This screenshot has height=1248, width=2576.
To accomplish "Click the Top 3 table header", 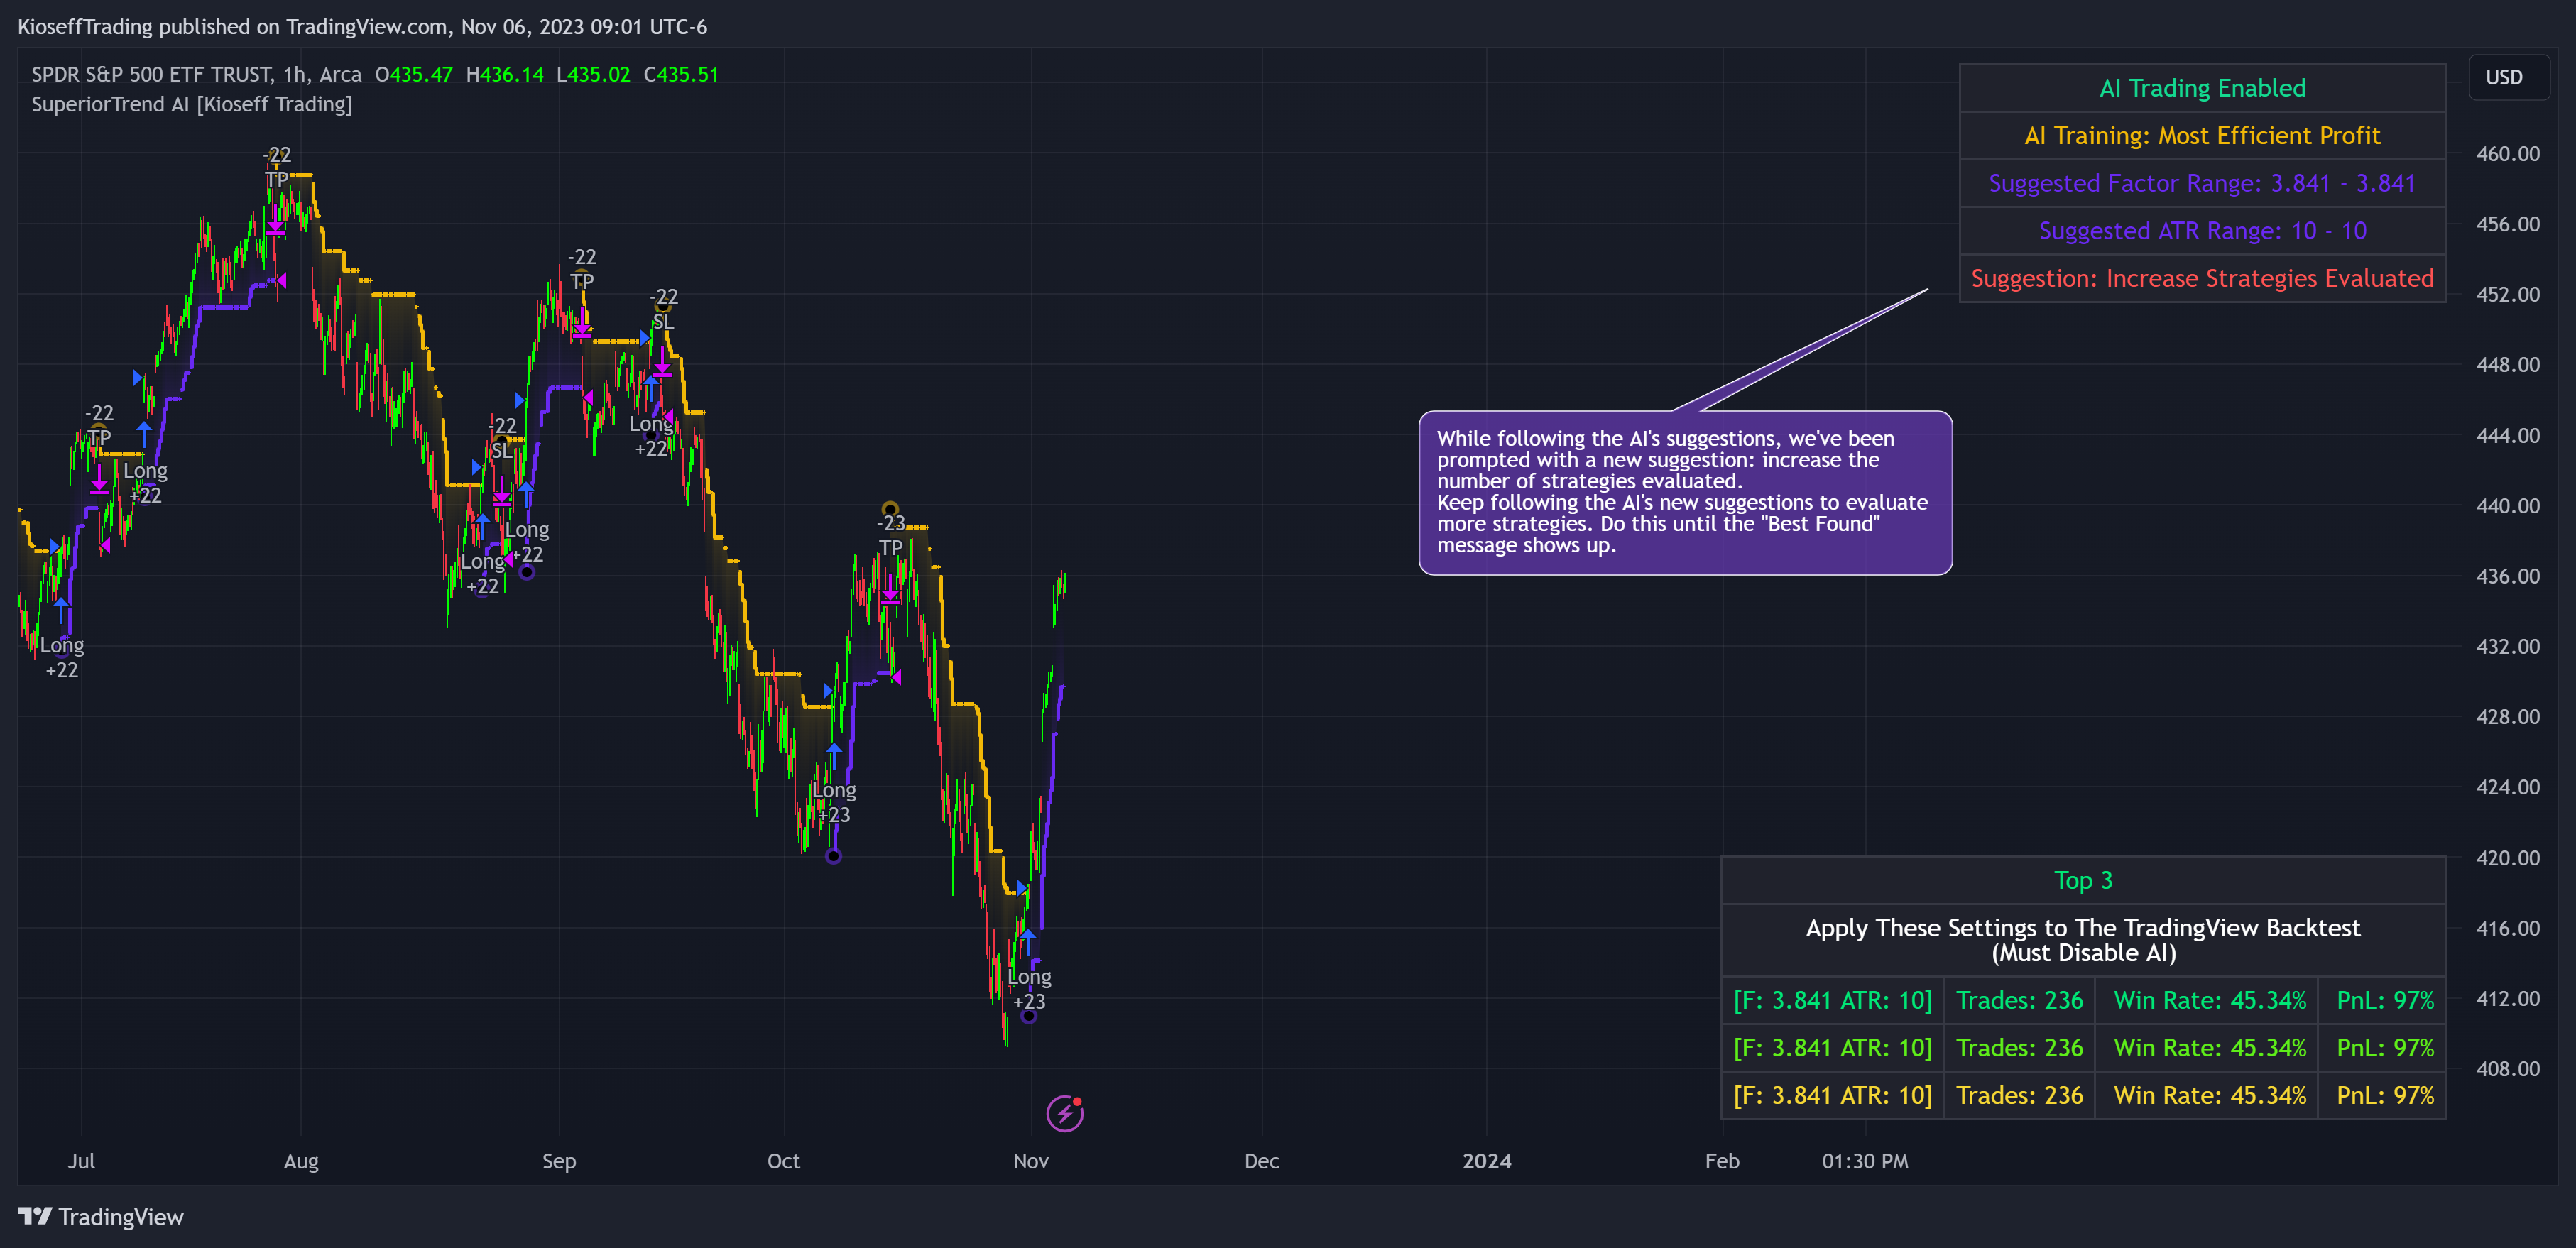I will (x=2083, y=881).
